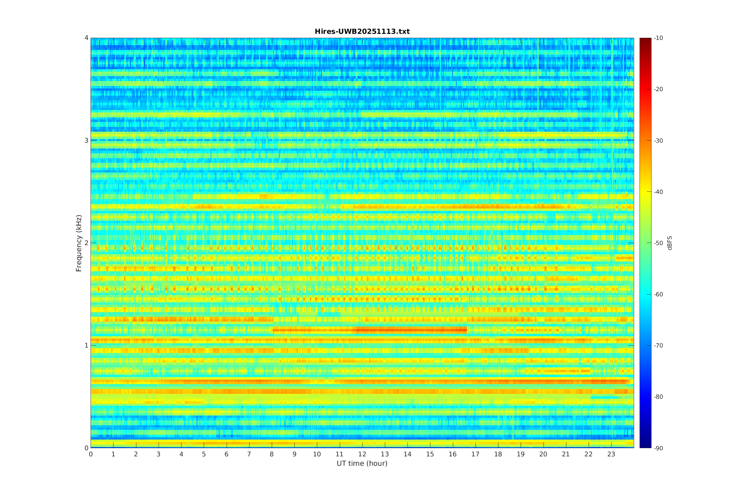Click the intense red-orange band around 13 UT
732x503 pixels.
point(385,330)
